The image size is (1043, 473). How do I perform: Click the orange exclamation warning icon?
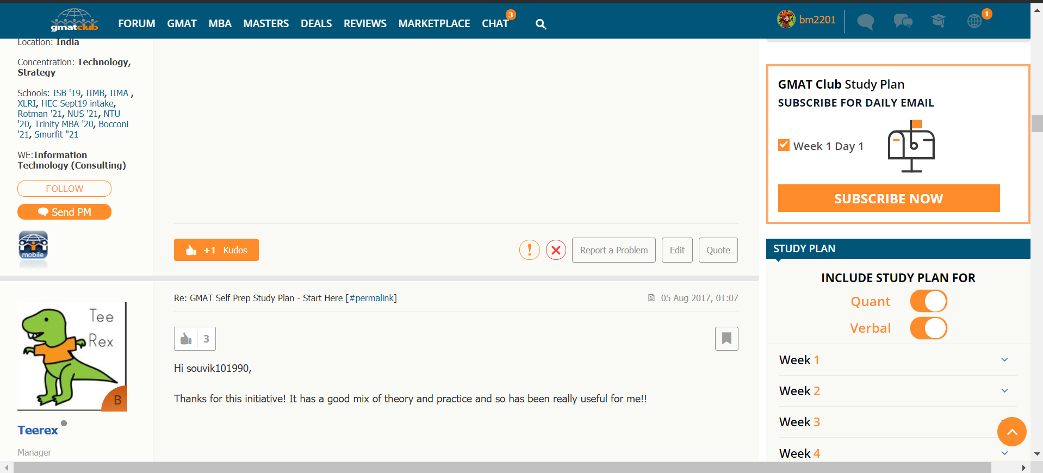(529, 250)
